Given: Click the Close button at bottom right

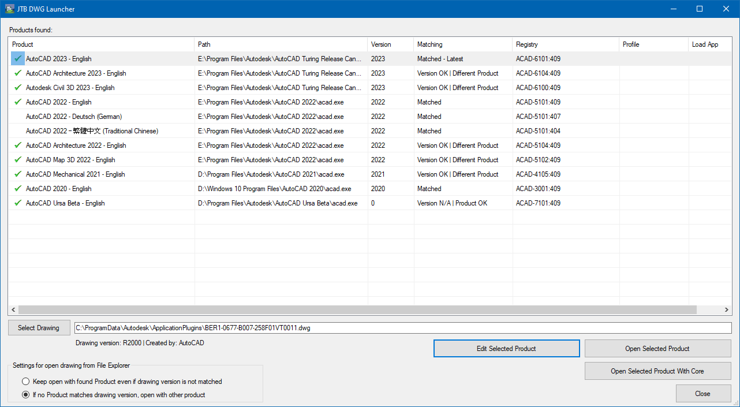Looking at the screenshot, I should tap(702, 394).
